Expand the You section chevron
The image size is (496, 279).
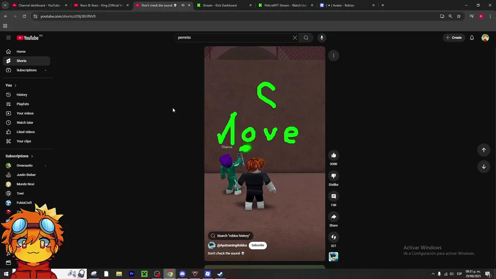(x=15, y=85)
